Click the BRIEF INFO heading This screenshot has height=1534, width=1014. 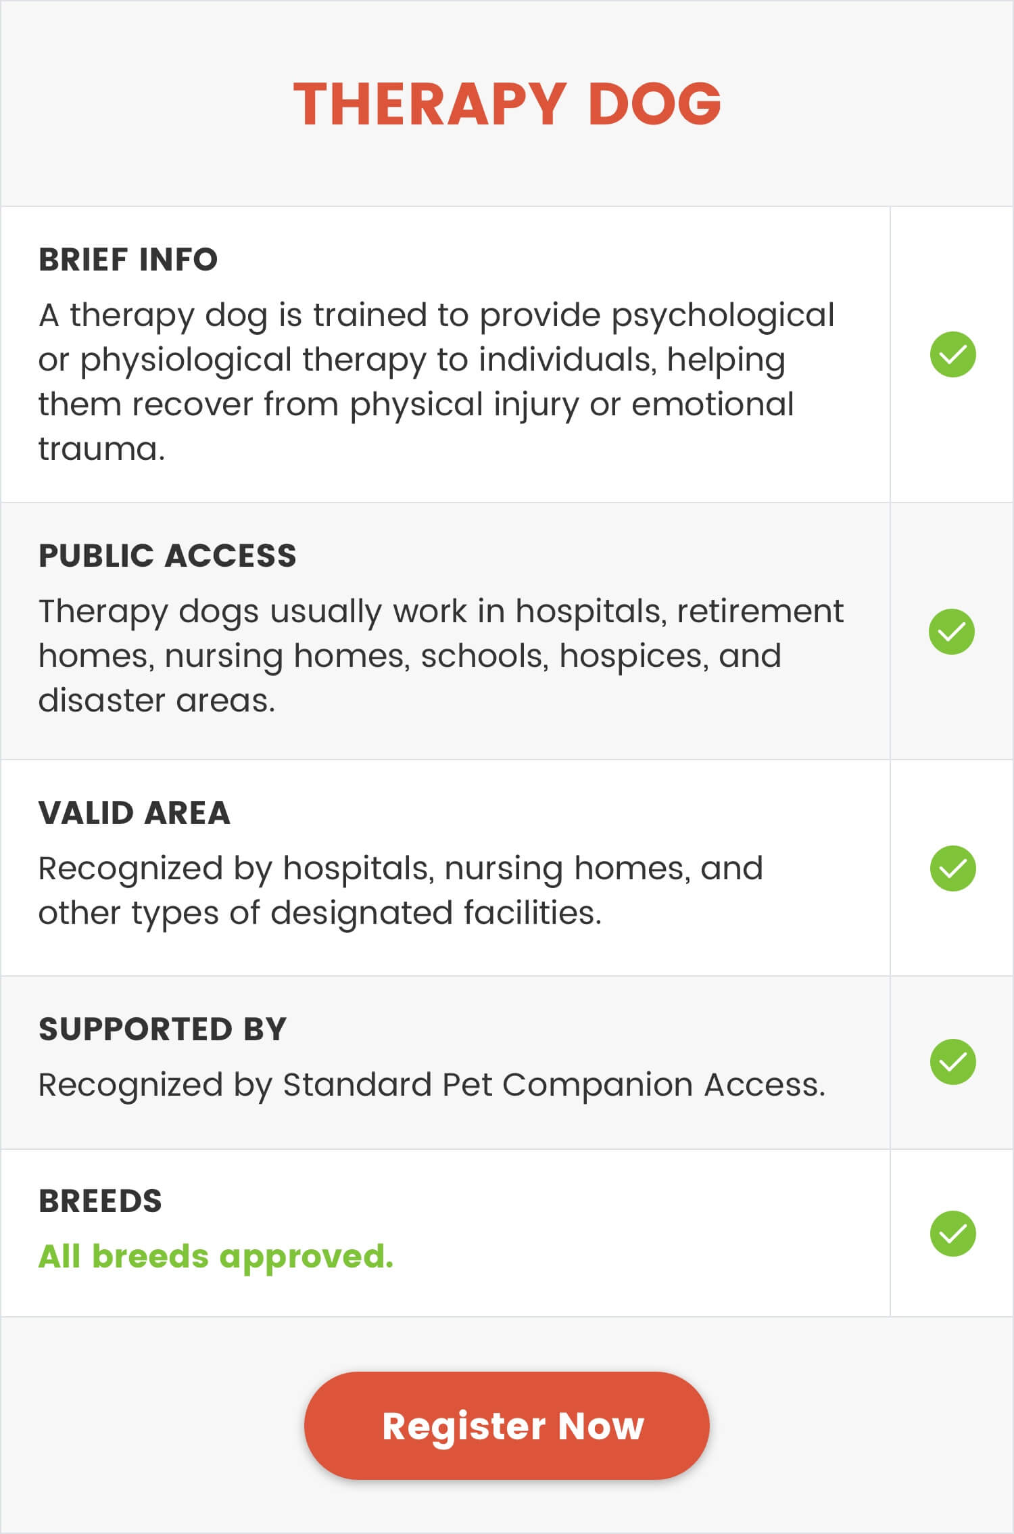(x=128, y=260)
